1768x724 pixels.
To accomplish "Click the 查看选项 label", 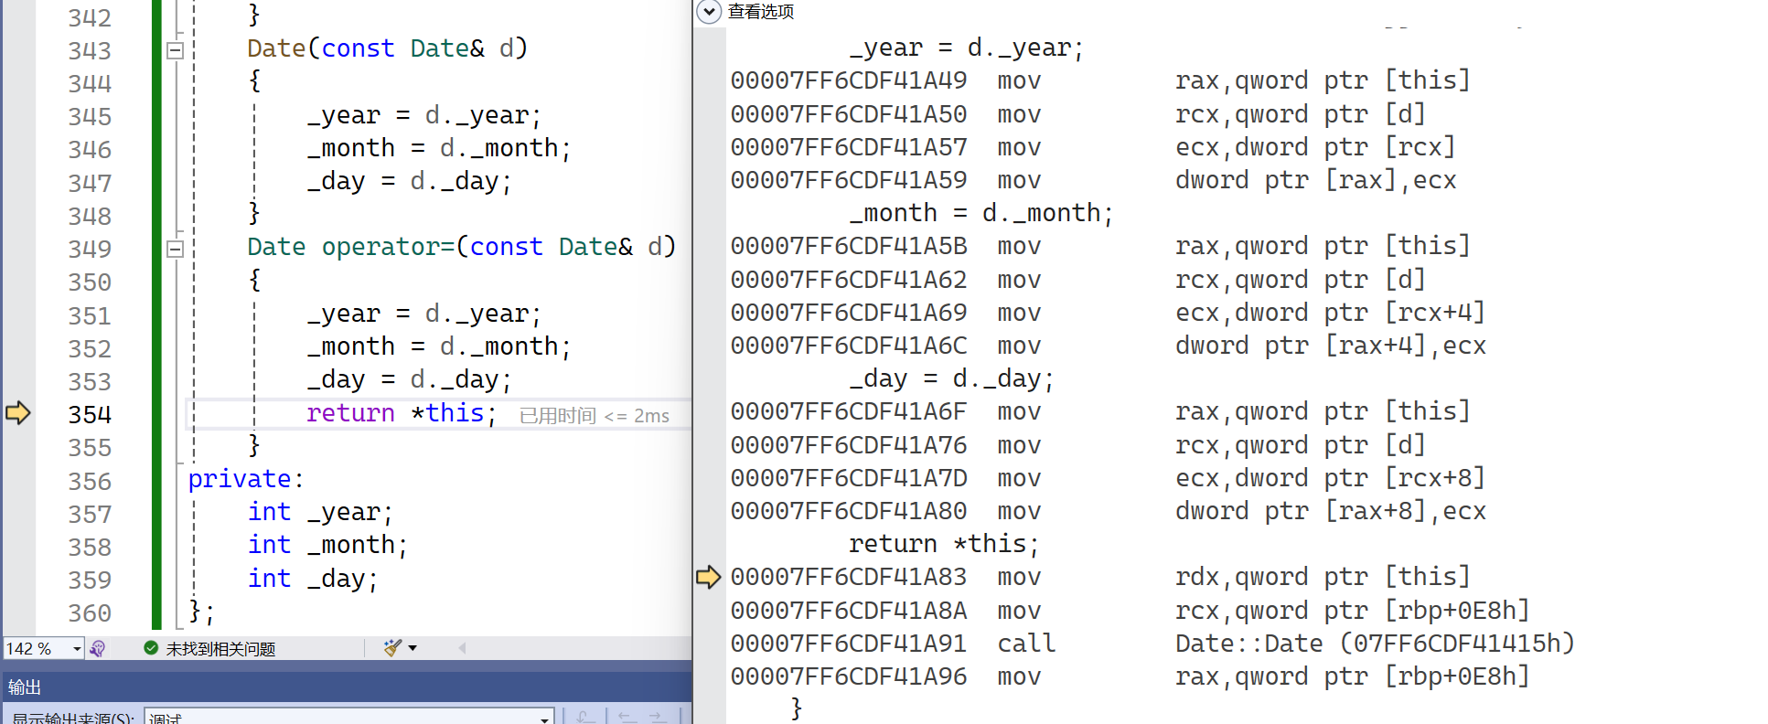I will [761, 11].
